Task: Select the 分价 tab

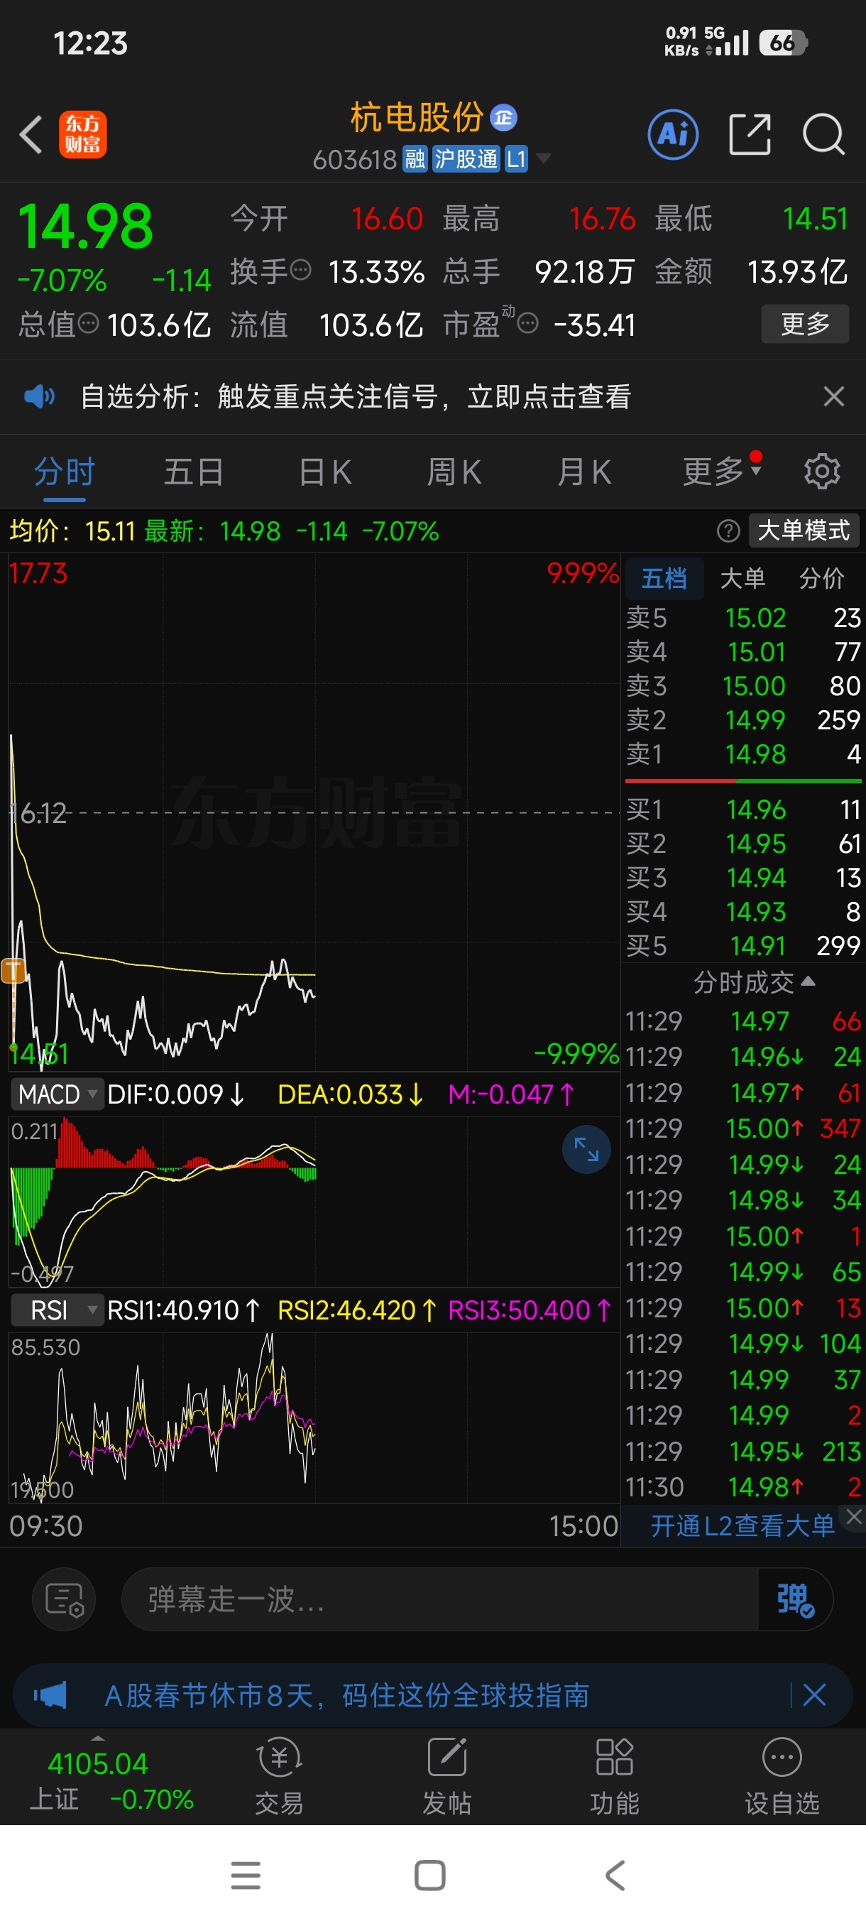Action: click(x=822, y=578)
